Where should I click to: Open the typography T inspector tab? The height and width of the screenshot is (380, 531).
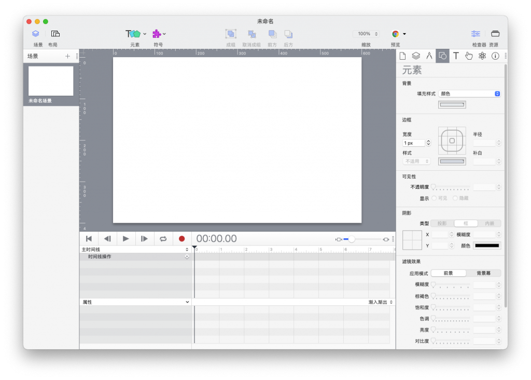[456, 56]
